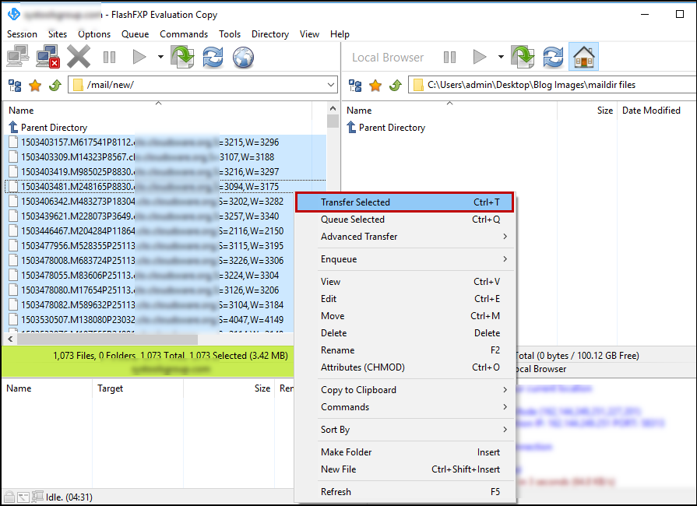The image size is (697, 506).
Task: Open the Sites menu
Action: (58, 34)
